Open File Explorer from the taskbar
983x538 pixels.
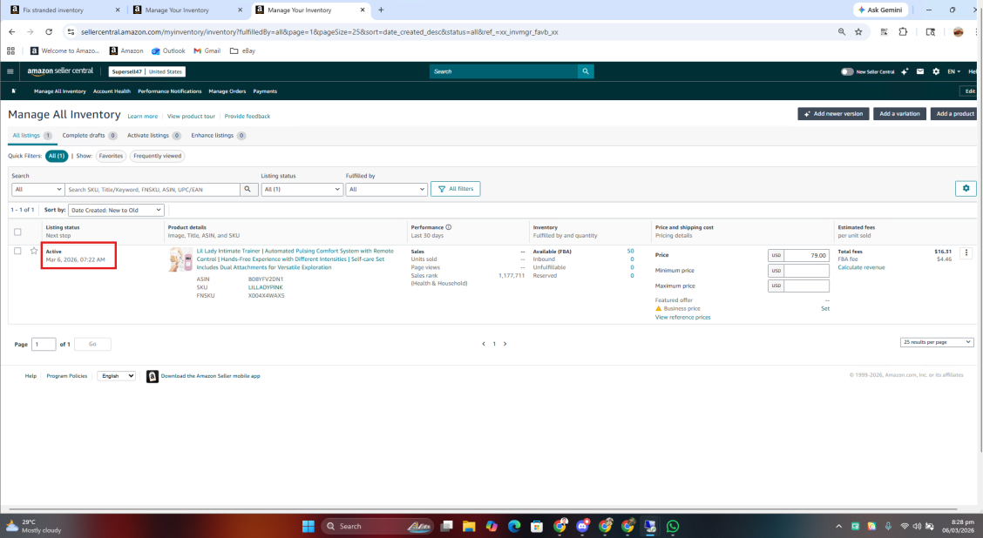[x=469, y=526]
